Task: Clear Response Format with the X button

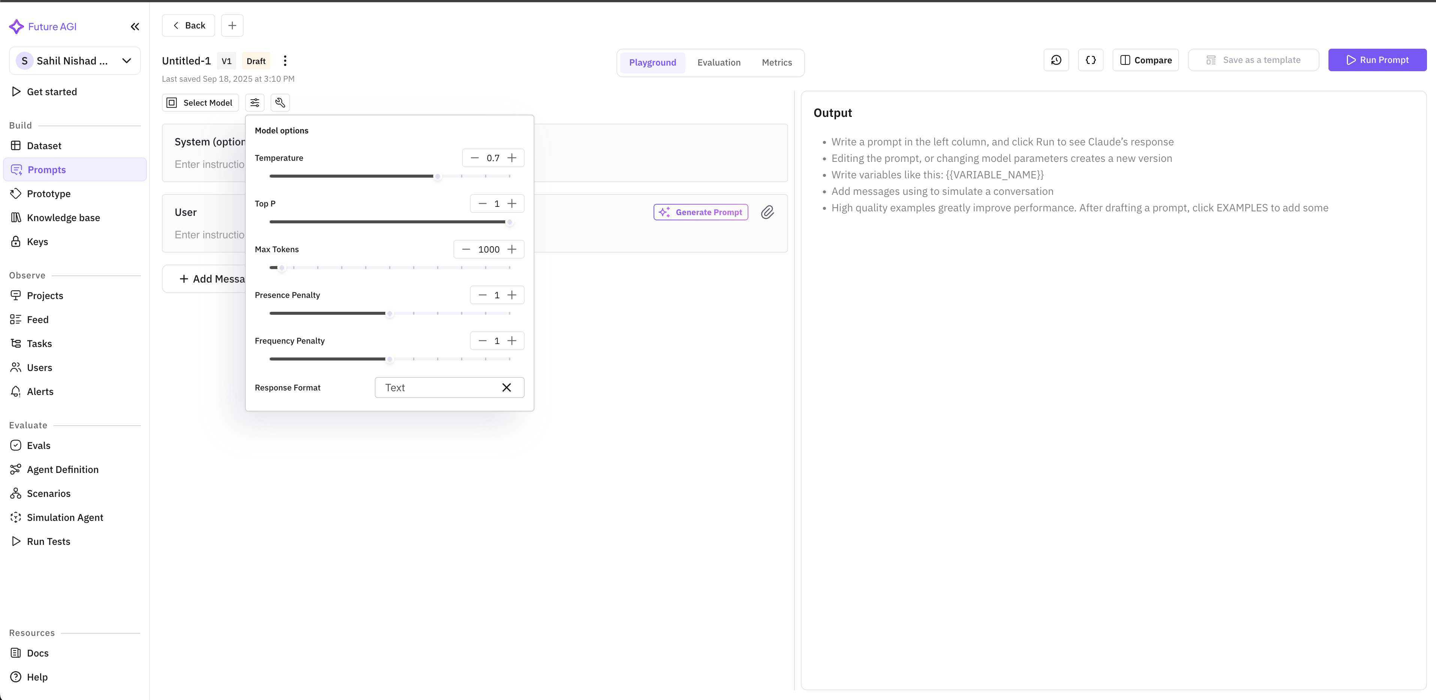Action: 507,387
